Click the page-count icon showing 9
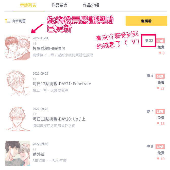This screenshot has width=170, height=170. coord(148,146)
